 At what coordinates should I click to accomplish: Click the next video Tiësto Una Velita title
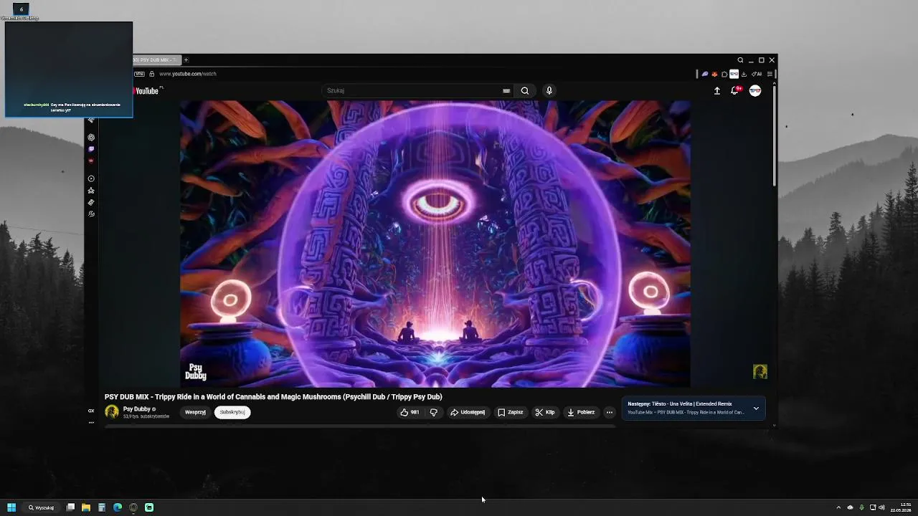tap(680, 404)
